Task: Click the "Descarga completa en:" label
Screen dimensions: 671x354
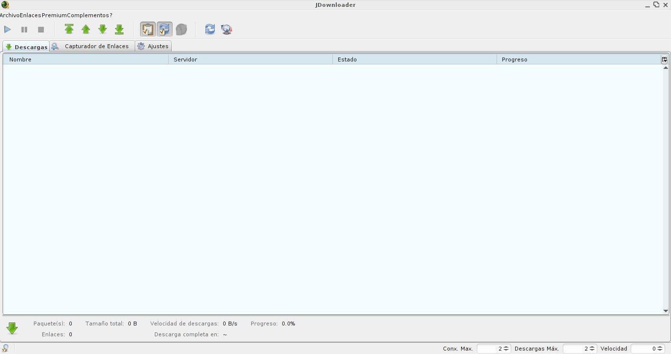Action: (x=186, y=334)
